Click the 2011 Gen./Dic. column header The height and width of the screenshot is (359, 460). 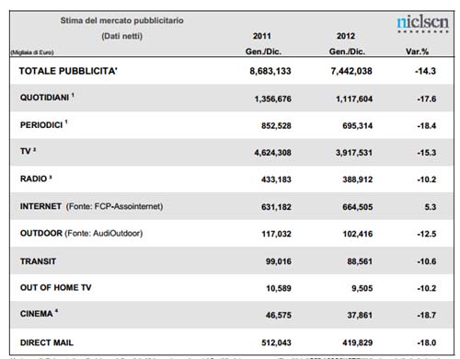click(x=263, y=43)
